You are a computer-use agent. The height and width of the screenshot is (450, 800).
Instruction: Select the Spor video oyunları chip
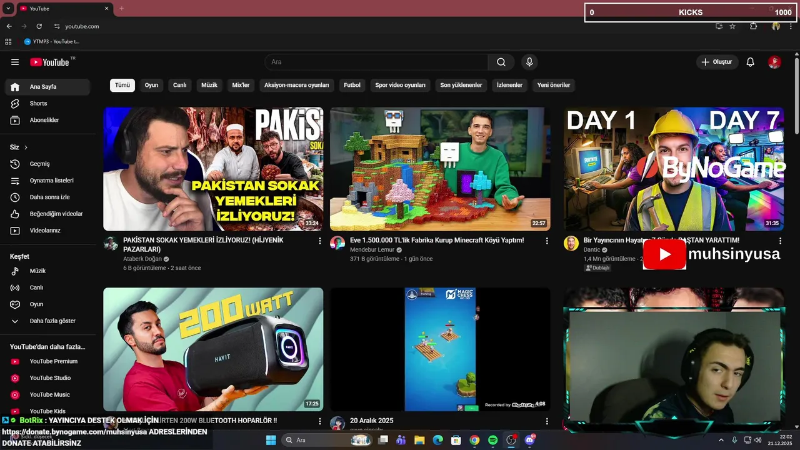point(401,85)
